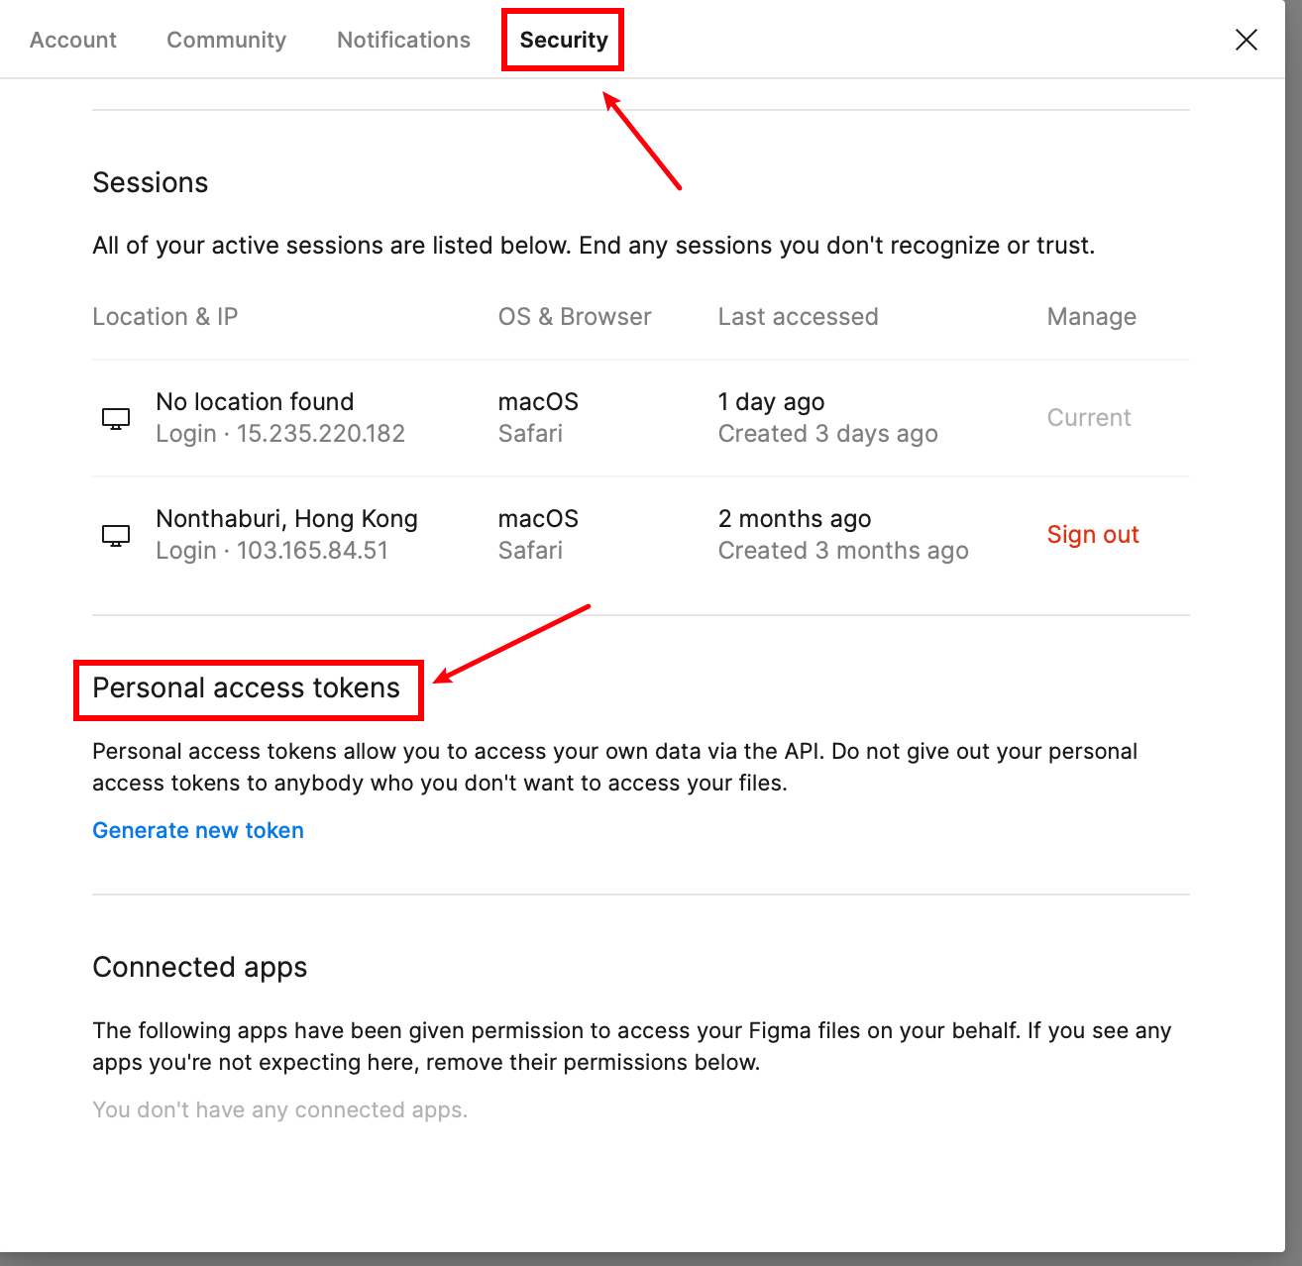
Task: Select the Notifications tab
Action: [402, 40]
